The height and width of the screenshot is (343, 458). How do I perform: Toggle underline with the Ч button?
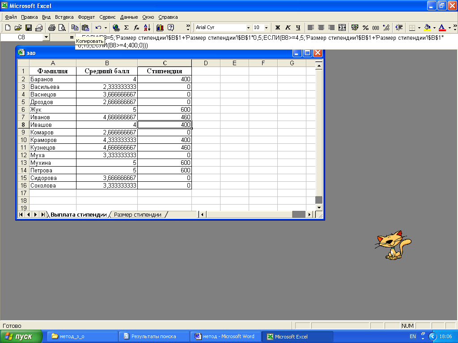pos(298,27)
